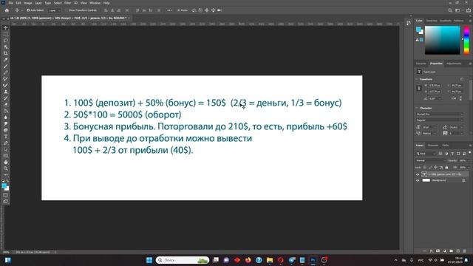The width and height of the screenshot is (473, 266).
Task: Select the Zoom tool
Action: pyautogui.click(x=5, y=168)
